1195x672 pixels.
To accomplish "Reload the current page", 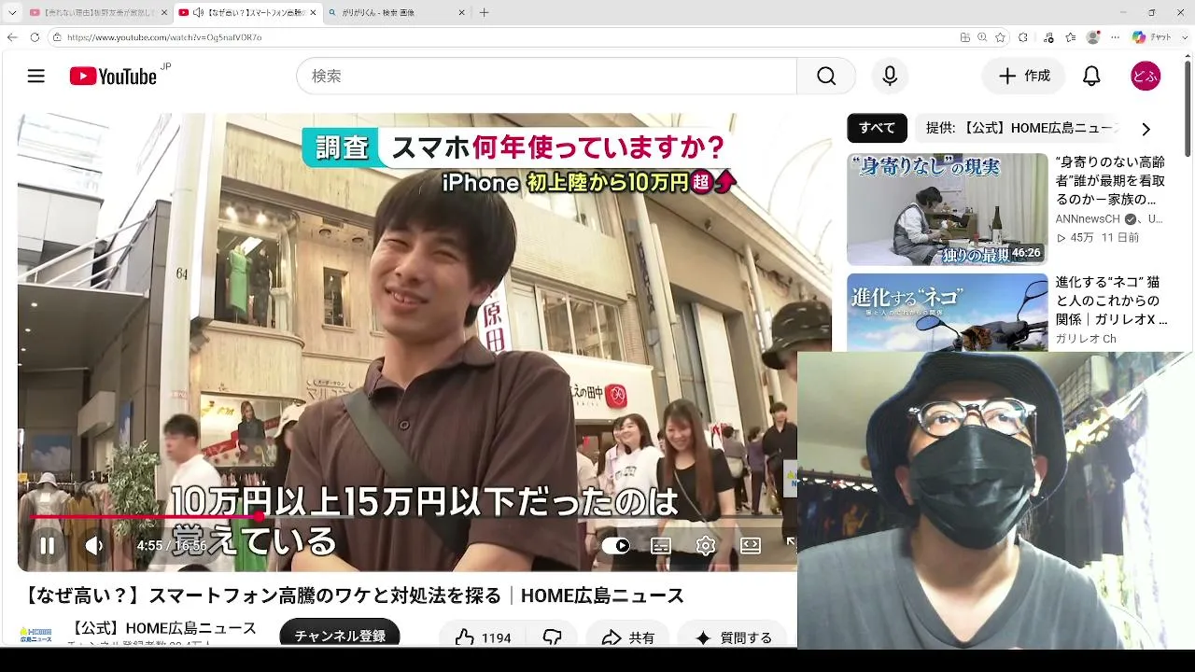I will click(35, 37).
